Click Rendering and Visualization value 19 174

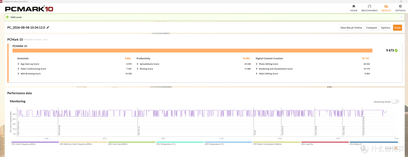click(x=366, y=69)
